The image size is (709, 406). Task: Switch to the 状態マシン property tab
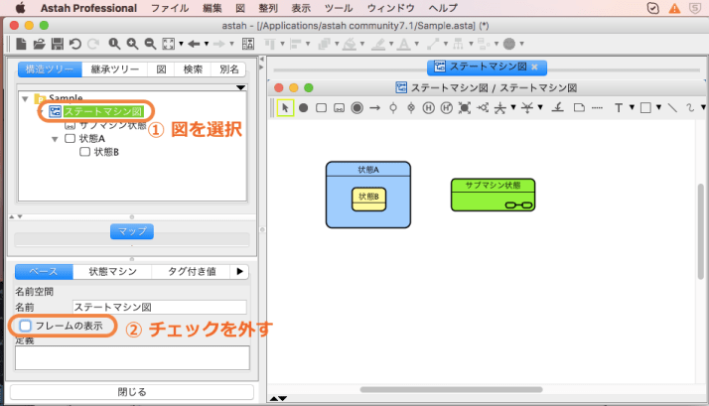point(112,271)
